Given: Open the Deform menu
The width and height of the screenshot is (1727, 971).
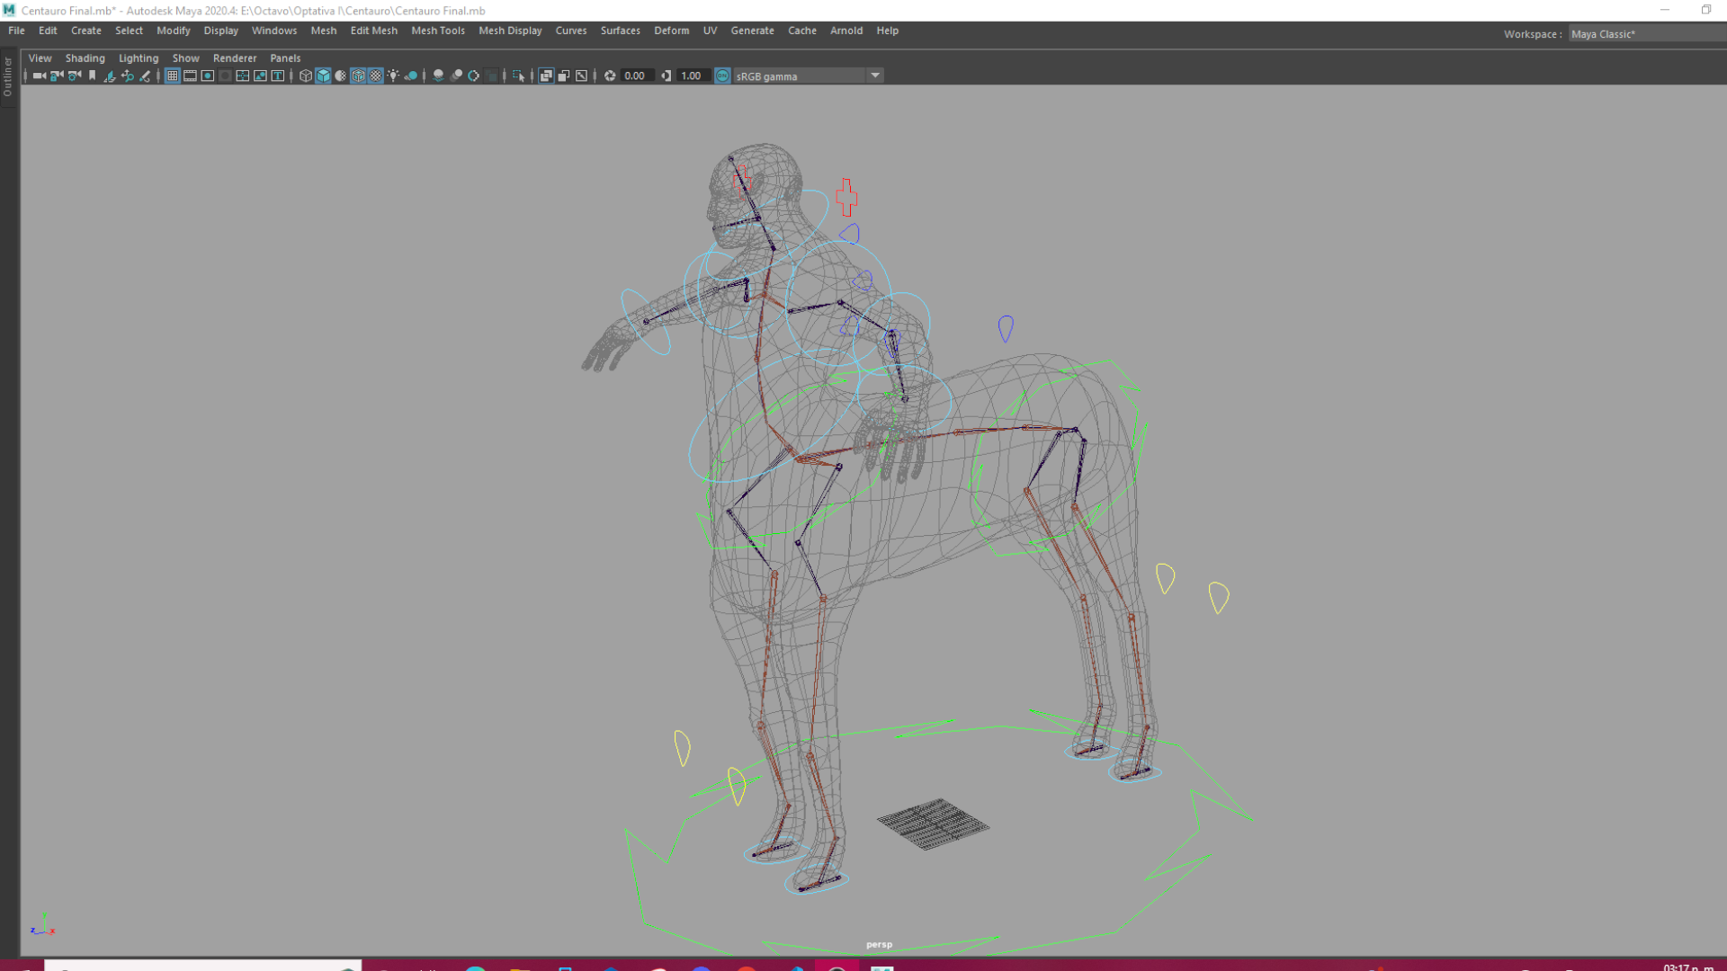Looking at the screenshot, I should tap(671, 31).
